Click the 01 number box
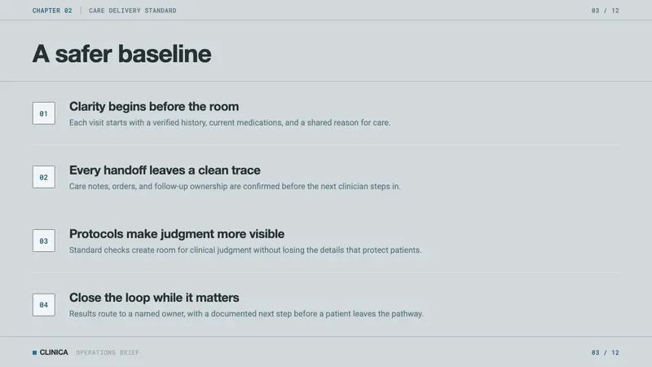The image size is (652, 367). [x=44, y=113]
